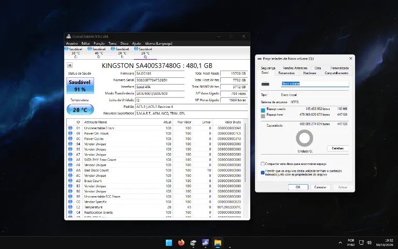Click the Aplicar button
This screenshot has width=398, height=249.
point(343,187)
